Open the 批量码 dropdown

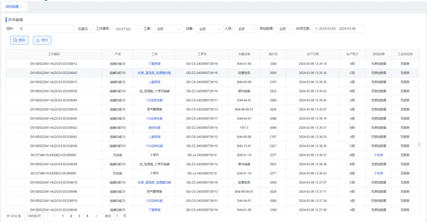[x=85, y=29]
